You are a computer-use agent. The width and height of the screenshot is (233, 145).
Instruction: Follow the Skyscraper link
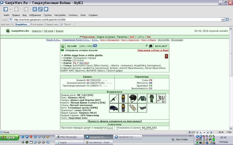(177, 40)
